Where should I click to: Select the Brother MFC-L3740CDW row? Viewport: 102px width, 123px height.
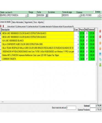[37, 55]
